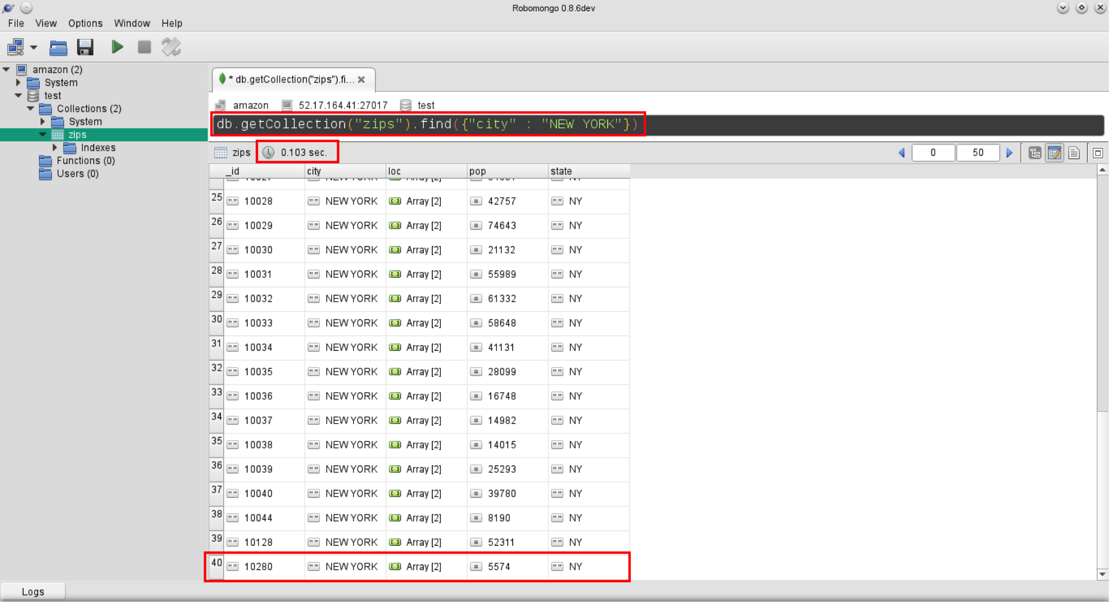Click the Indexes folder icon
Image resolution: width=1109 pixels, height=602 pixels.
point(70,148)
